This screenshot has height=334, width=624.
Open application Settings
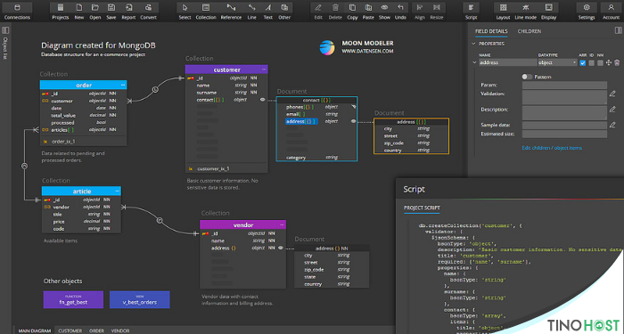tap(587, 7)
